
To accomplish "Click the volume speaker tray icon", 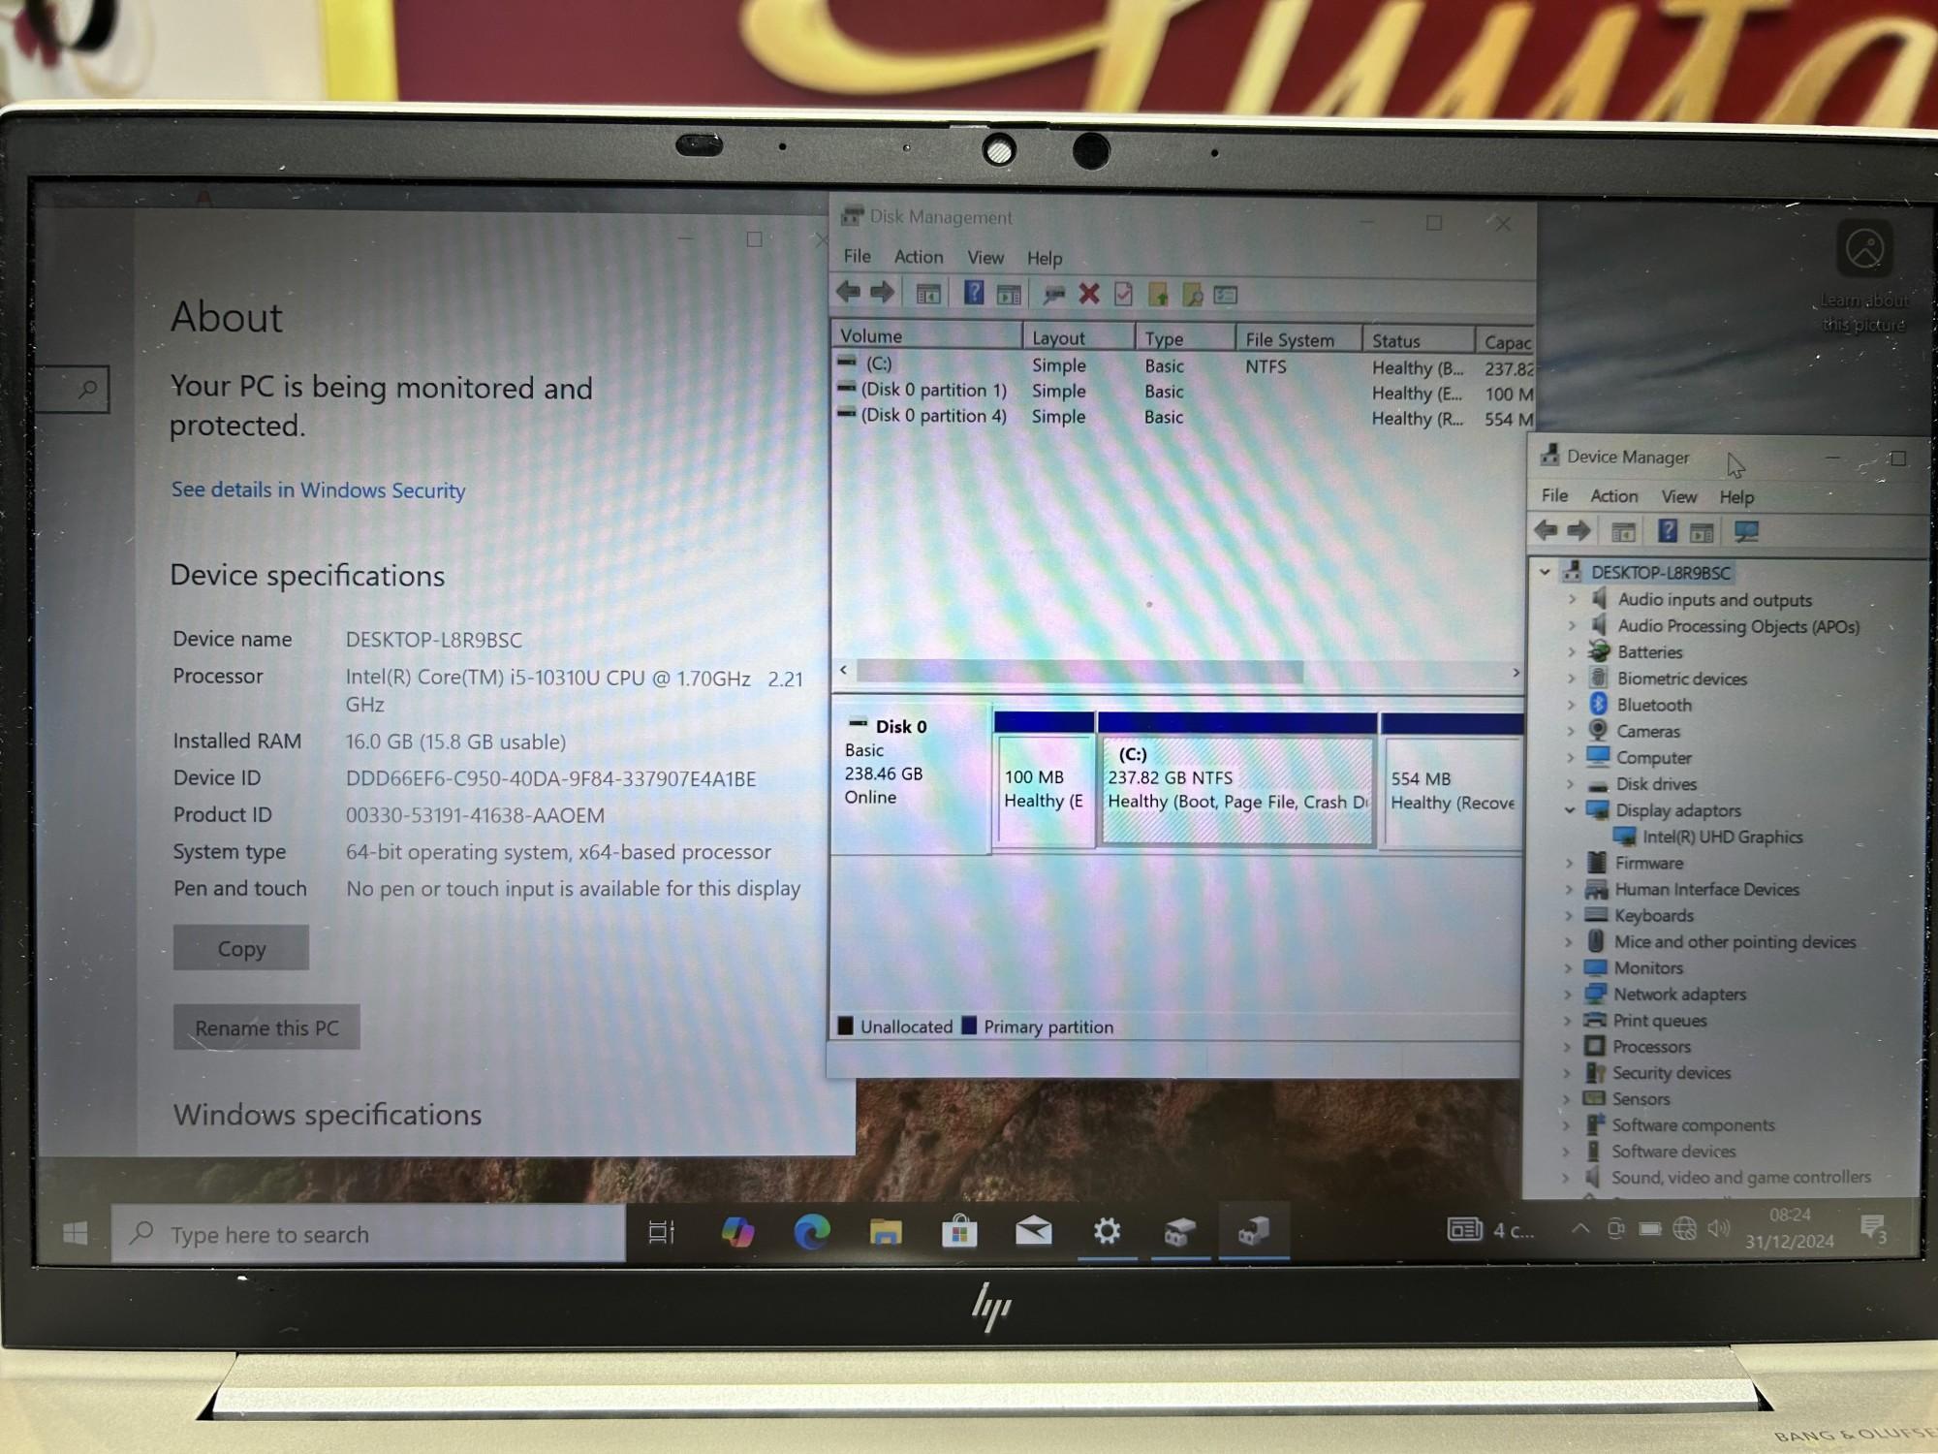I will [1718, 1228].
